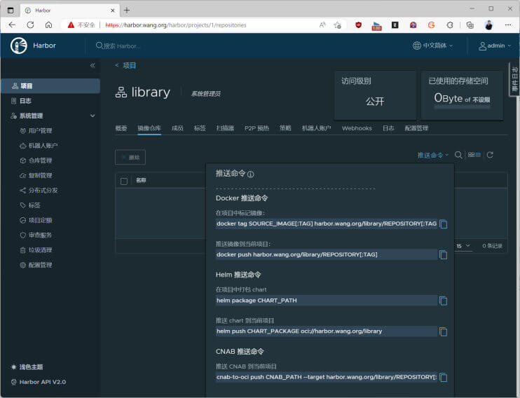The height and width of the screenshot is (398, 520).
Task: Copy the helm package command
Action: tap(443, 301)
